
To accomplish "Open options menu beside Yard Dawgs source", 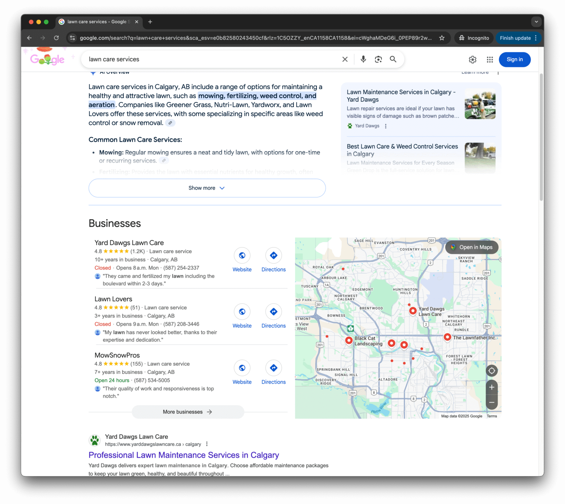I will point(385,126).
